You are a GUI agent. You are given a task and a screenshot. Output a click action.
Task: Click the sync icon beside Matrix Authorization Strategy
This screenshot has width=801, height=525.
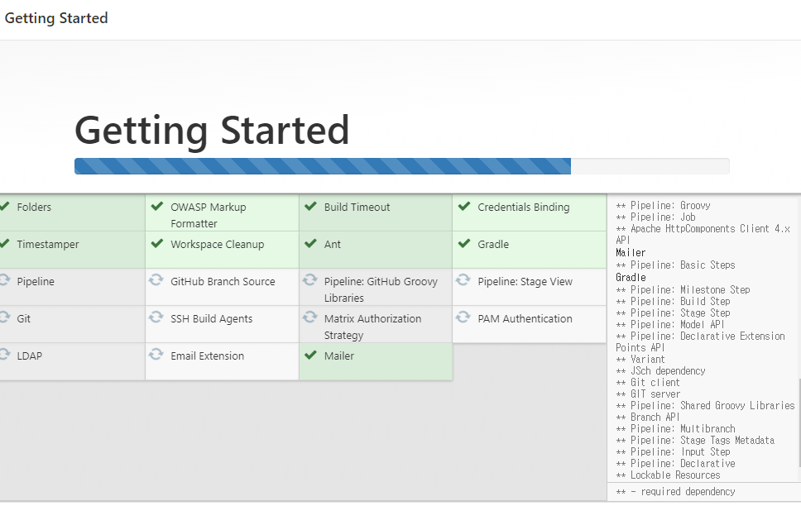pyautogui.click(x=309, y=317)
